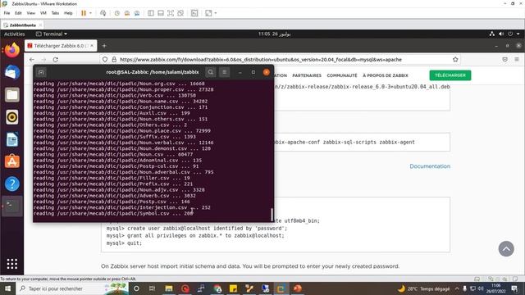
Task: Click the terminal scrollbar thumb
Action: pos(272,215)
